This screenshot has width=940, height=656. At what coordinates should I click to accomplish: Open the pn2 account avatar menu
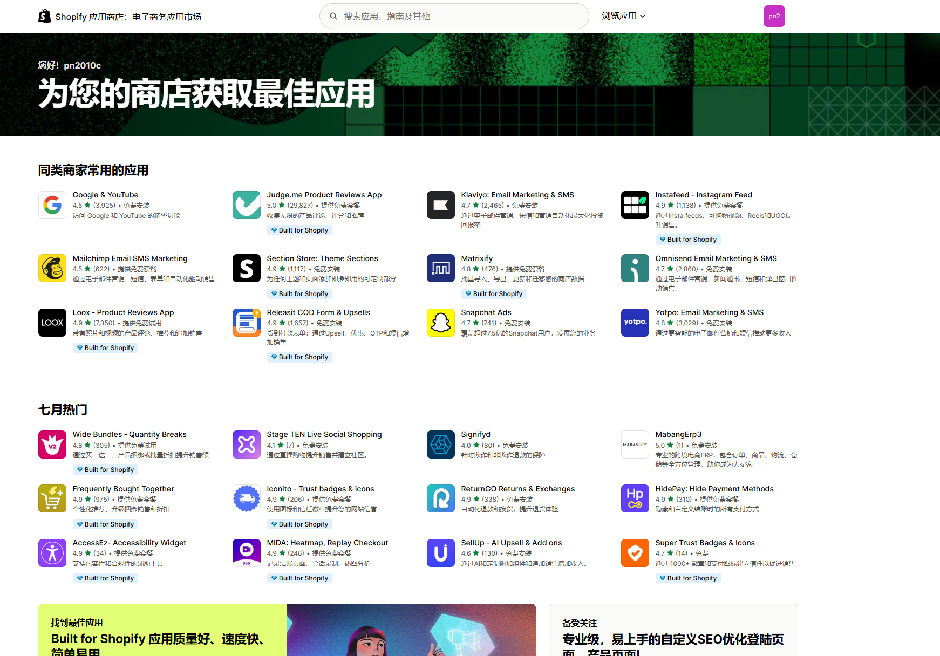(774, 16)
